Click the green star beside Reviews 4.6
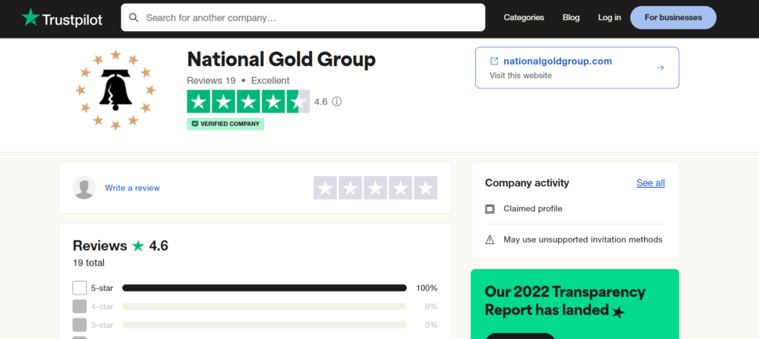Viewport: 759px width, 339px height. pyautogui.click(x=139, y=246)
